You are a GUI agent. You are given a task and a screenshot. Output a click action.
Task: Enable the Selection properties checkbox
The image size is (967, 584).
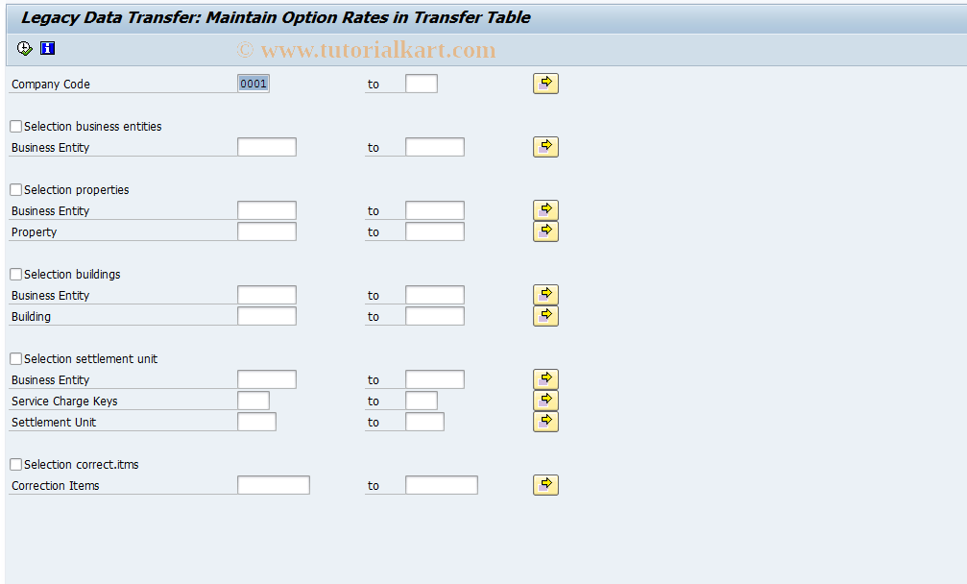point(15,189)
